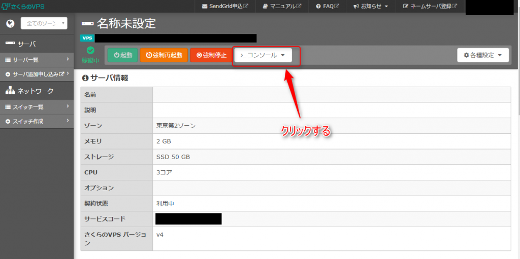
Task: Open the マニュアル link in top bar
Action: 281,6
